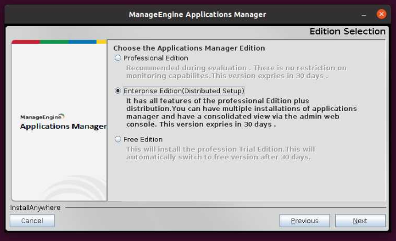Screen dimensions: 396x241
Task: Click the yellow segment of the color stripe
Action: (102, 42)
